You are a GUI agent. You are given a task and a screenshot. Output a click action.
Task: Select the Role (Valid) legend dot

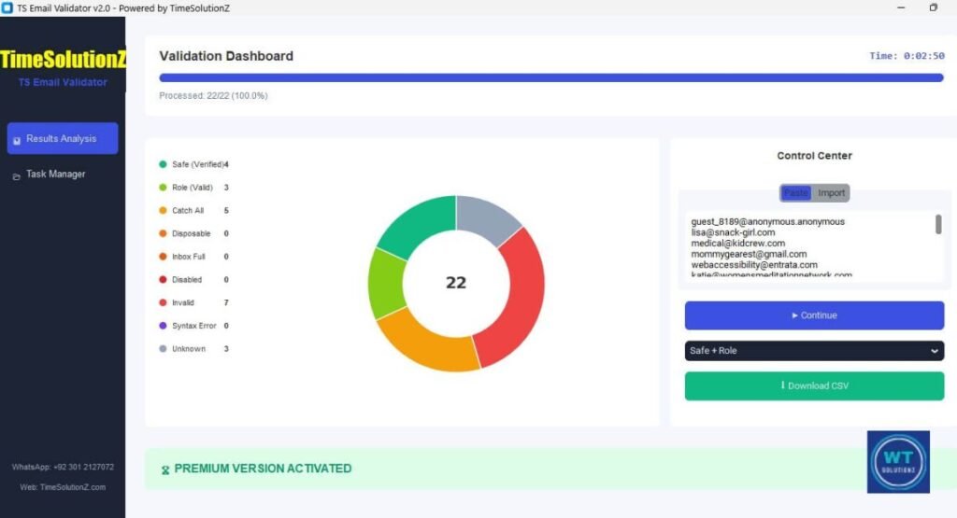[x=163, y=187]
